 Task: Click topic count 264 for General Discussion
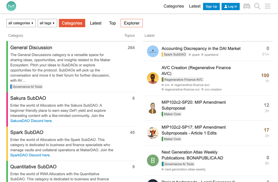coord(131,48)
